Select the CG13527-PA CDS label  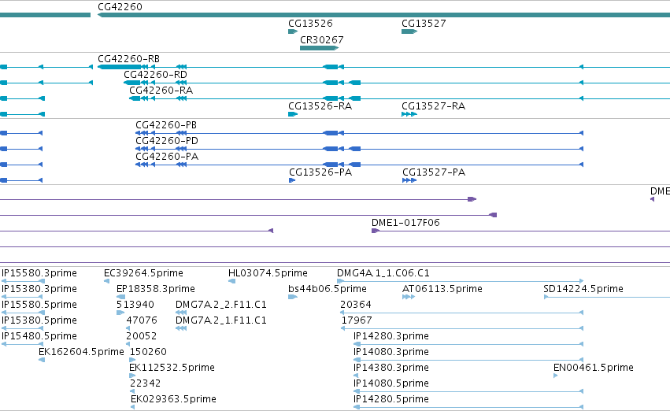coord(434,172)
